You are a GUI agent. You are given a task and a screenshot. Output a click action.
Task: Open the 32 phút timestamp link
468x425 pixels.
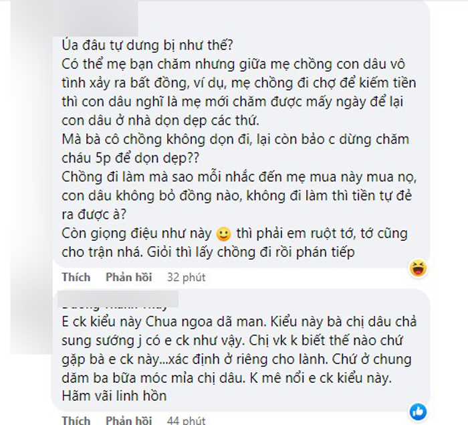(186, 277)
